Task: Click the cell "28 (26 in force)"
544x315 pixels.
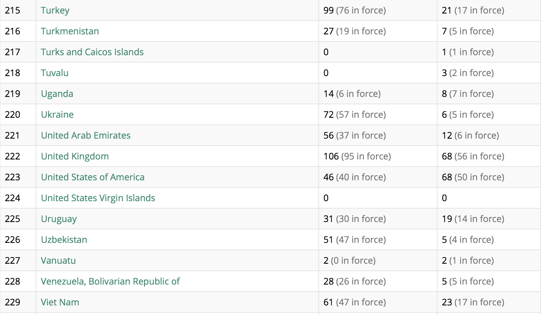Action: [378, 281]
